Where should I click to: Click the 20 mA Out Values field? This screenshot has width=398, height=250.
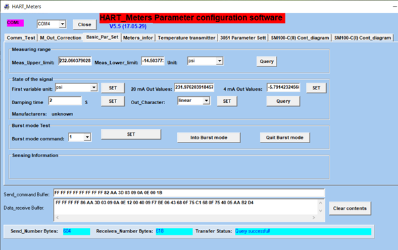[194, 87]
